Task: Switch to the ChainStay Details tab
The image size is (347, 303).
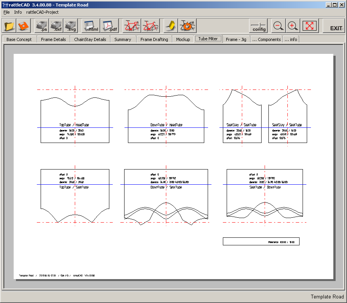Action: tap(90, 39)
